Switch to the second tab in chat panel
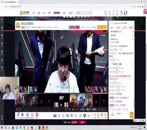Viewport: 147px width, 130px height. 118,28
